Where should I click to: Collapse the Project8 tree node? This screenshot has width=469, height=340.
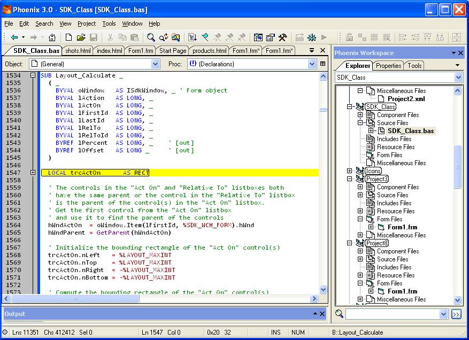pos(349,243)
